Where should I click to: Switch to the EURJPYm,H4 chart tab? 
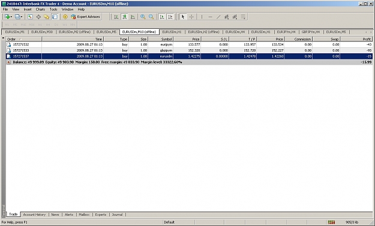tap(286, 32)
